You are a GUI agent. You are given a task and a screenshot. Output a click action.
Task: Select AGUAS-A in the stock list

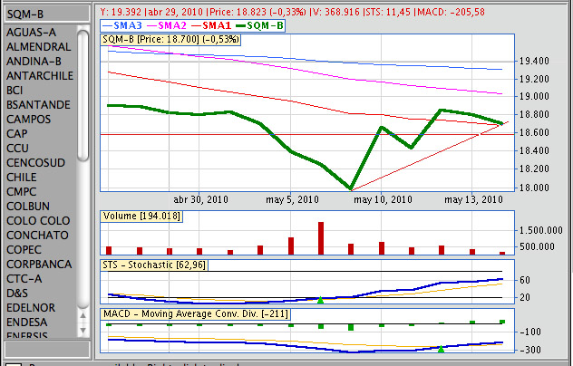tap(32, 32)
